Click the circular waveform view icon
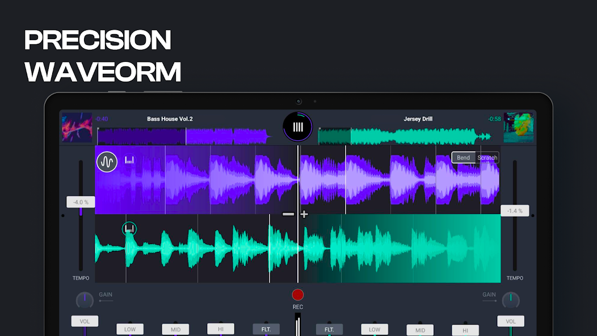The height and width of the screenshot is (336, 597). click(x=107, y=162)
